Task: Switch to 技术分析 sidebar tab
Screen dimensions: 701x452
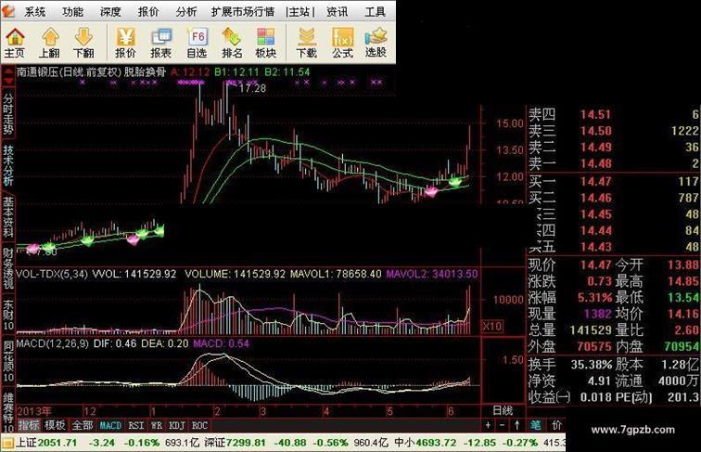Action: pos(8,164)
